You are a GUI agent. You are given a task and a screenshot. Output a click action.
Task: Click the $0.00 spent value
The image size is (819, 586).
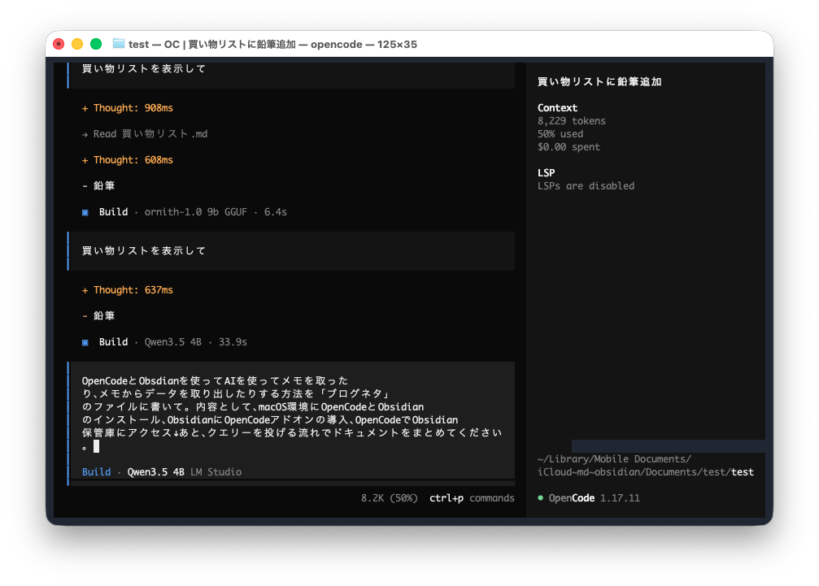(569, 146)
